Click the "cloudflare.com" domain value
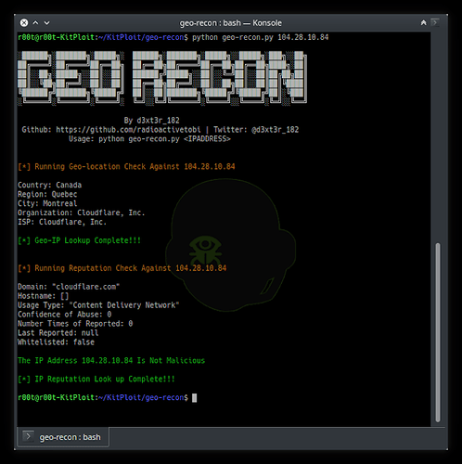The image size is (462, 464). click(86, 287)
